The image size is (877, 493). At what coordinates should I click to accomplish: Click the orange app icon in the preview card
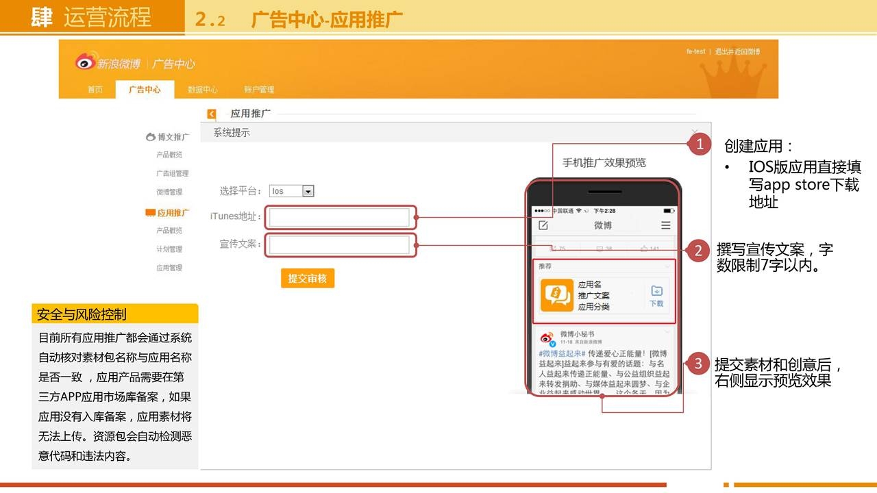(x=556, y=295)
